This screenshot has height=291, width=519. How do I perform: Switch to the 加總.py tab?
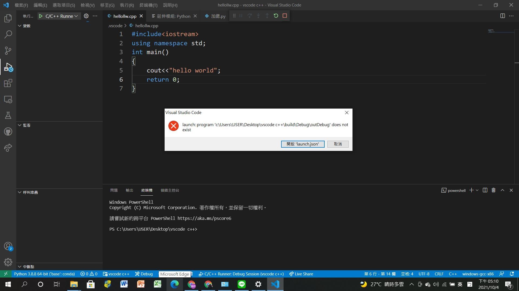pos(215,16)
